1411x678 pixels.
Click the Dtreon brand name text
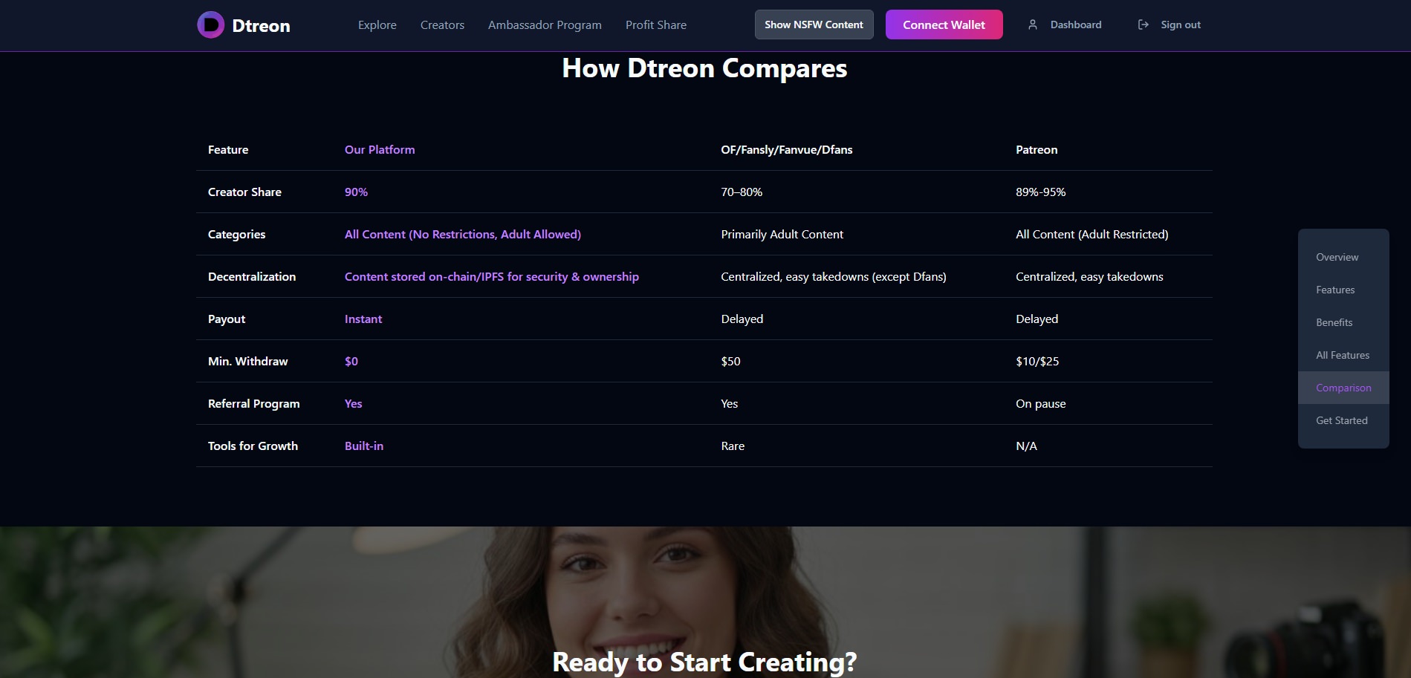(261, 26)
